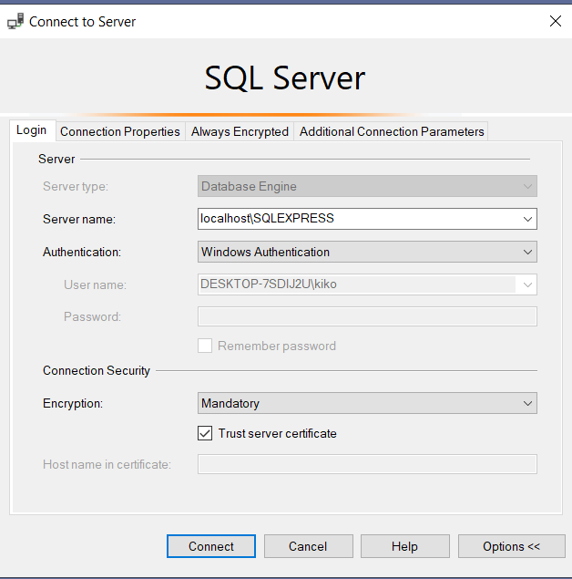Viewport: 572px width, 579px height.
Task: Open the Authentication dropdown
Action: click(367, 252)
